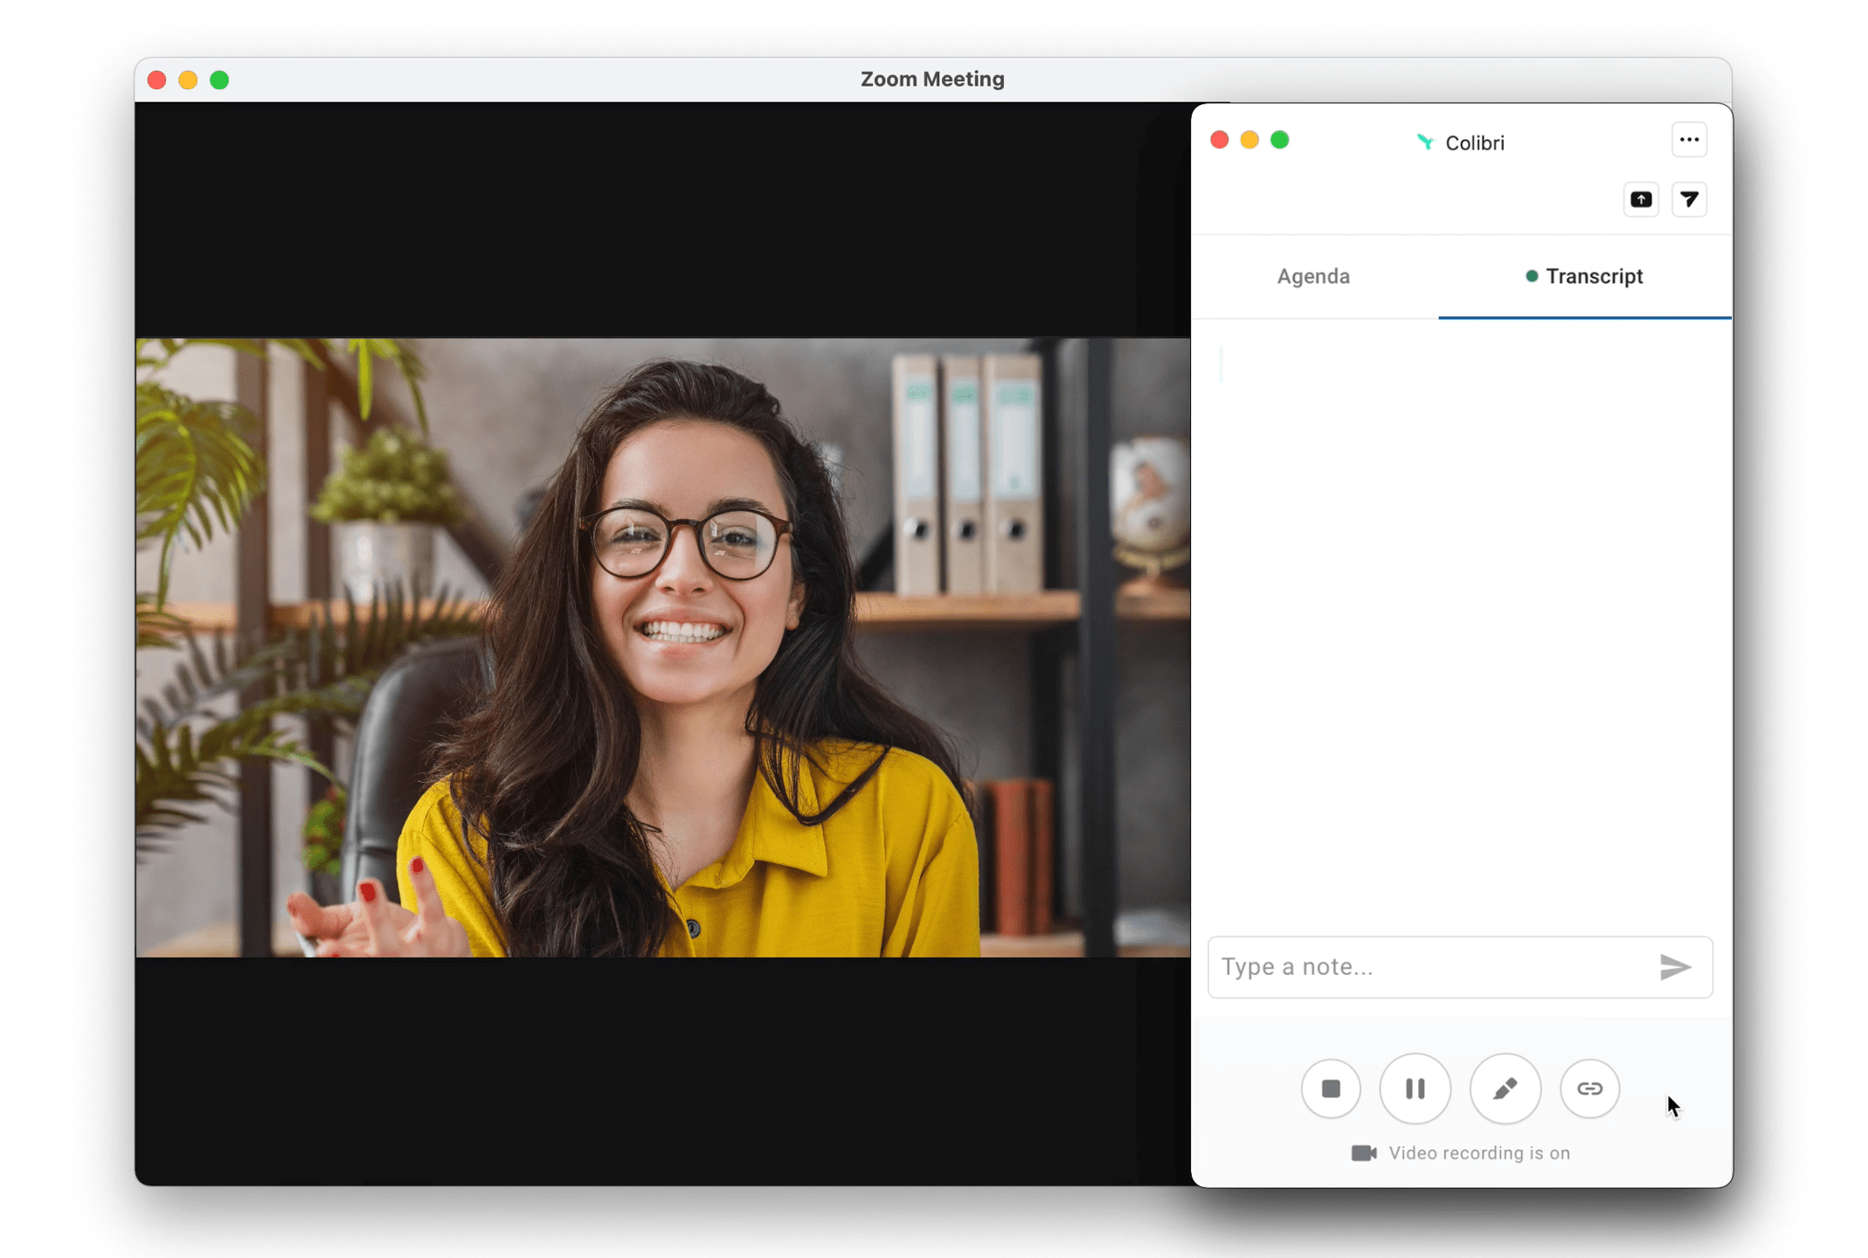The height and width of the screenshot is (1258, 1868).
Task: Pause the recording in Colibri
Action: 1415,1089
